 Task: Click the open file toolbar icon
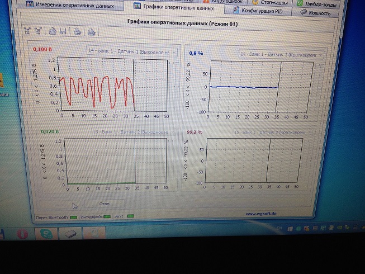[x=52, y=32]
